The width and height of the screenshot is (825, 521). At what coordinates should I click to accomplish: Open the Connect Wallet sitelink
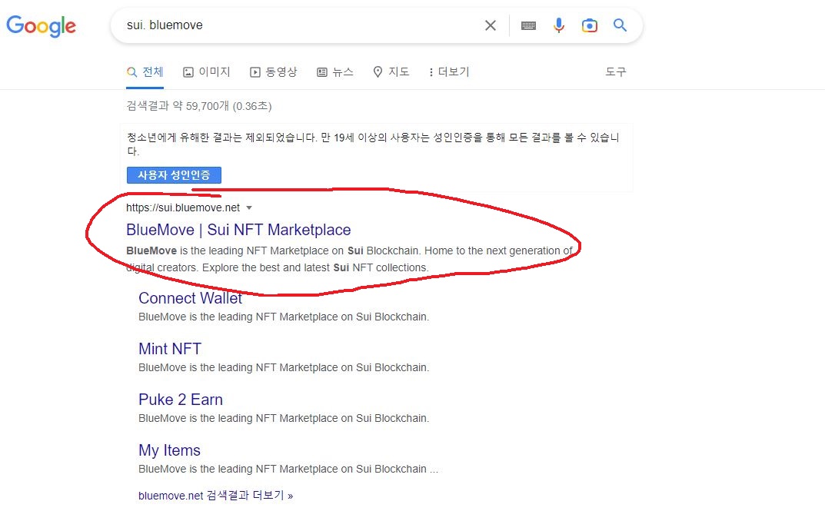pyautogui.click(x=190, y=298)
